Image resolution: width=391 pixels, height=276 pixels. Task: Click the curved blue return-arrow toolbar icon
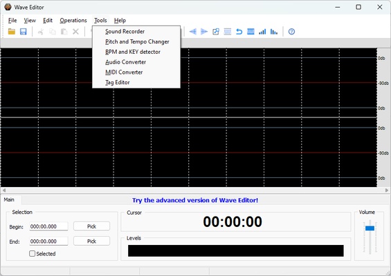click(x=239, y=32)
